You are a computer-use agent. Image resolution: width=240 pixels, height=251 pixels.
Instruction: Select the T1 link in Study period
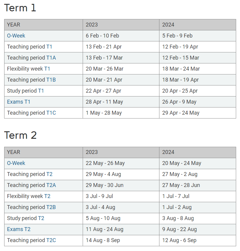click(x=41, y=91)
